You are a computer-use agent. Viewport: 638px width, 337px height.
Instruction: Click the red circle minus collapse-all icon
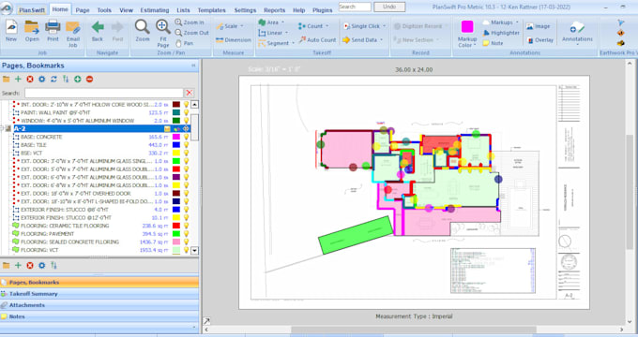click(89, 80)
